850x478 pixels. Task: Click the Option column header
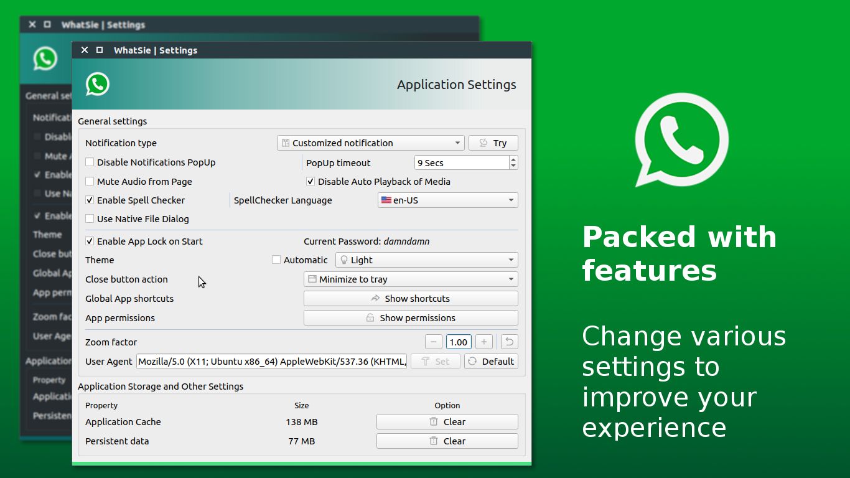[x=447, y=406]
